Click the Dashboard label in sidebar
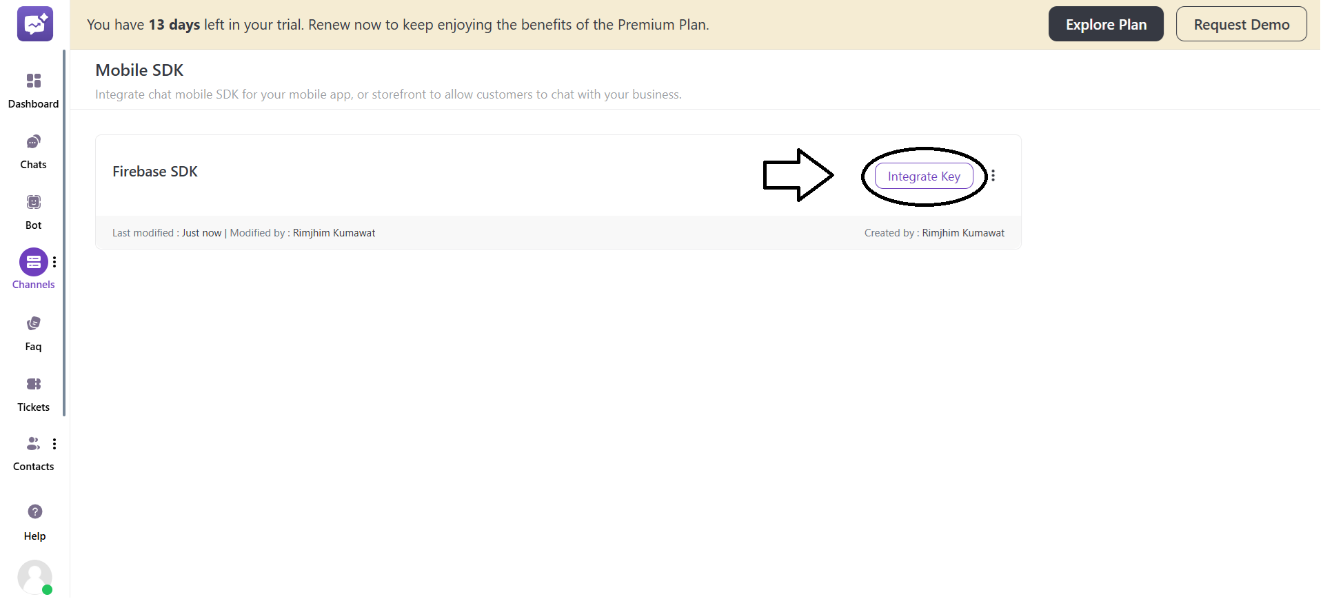Screen dimensions: 1323x599 33,104
